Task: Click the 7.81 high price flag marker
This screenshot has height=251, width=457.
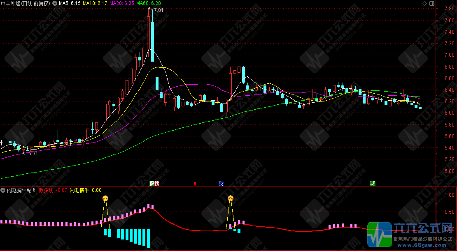Action: 158,10
